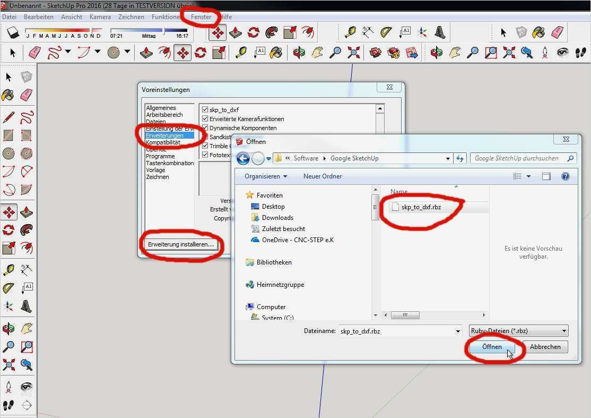Toggle shadow display icon beside the month slider
This screenshot has height=418, width=591.
tap(13, 32)
